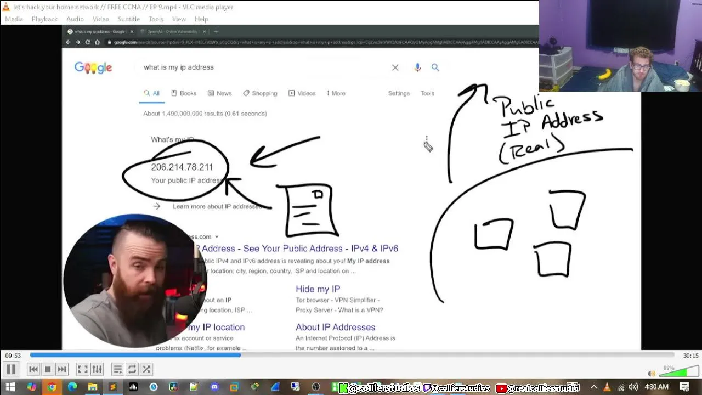Show hidden system tray icons
Screen dimensions: 702x395
pos(595,387)
